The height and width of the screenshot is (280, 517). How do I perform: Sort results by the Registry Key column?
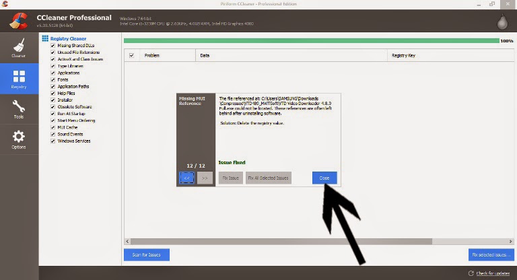click(451, 55)
